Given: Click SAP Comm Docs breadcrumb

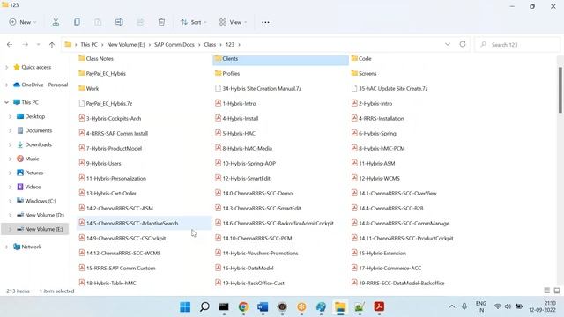Looking at the screenshot, I should click(x=174, y=45).
